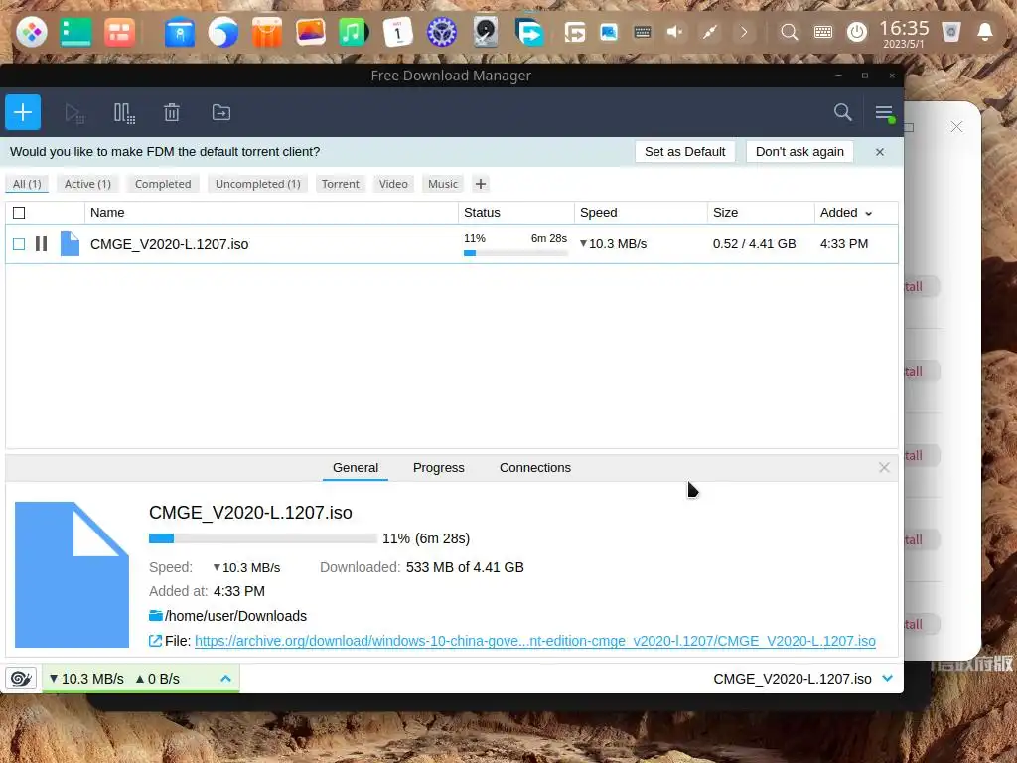Click the external link icon beside File

[x=155, y=641]
